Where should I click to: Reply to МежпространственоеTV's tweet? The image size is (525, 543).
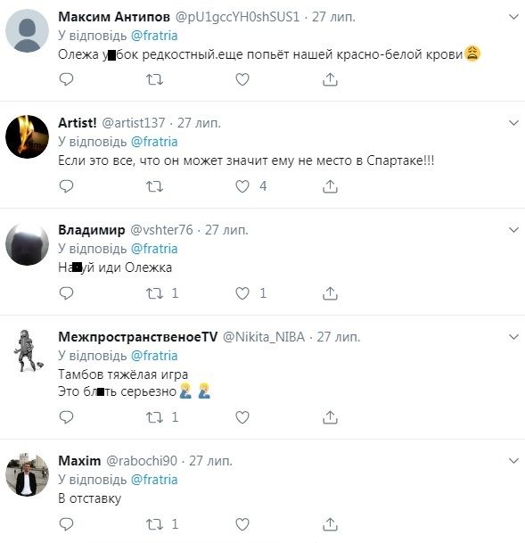coord(66,417)
